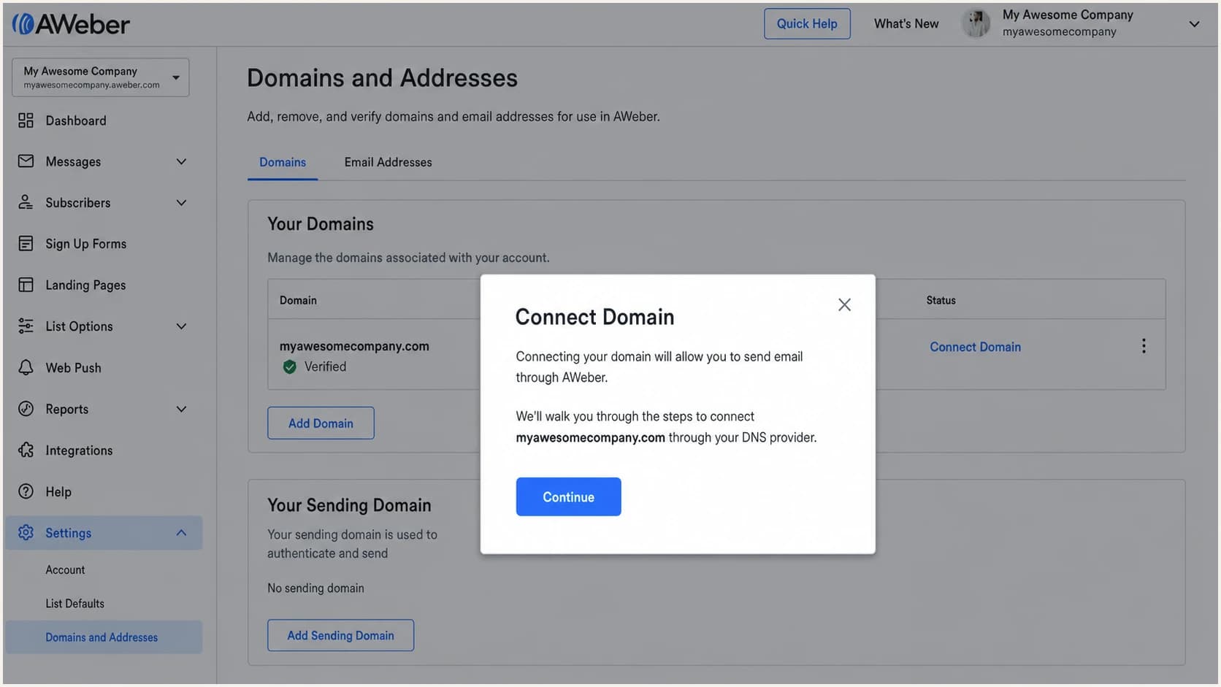Select Domains and Addresses in sidebar
The height and width of the screenshot is (687, 1221).
coord(103,637)
